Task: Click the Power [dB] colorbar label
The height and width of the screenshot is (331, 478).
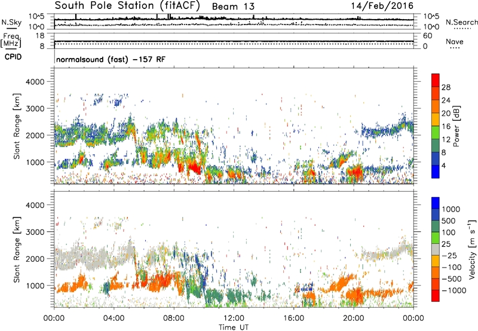Action: [x=456, y=126]
